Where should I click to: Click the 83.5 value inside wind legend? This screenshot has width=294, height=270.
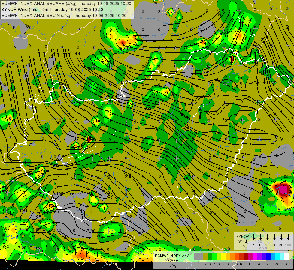263,248
